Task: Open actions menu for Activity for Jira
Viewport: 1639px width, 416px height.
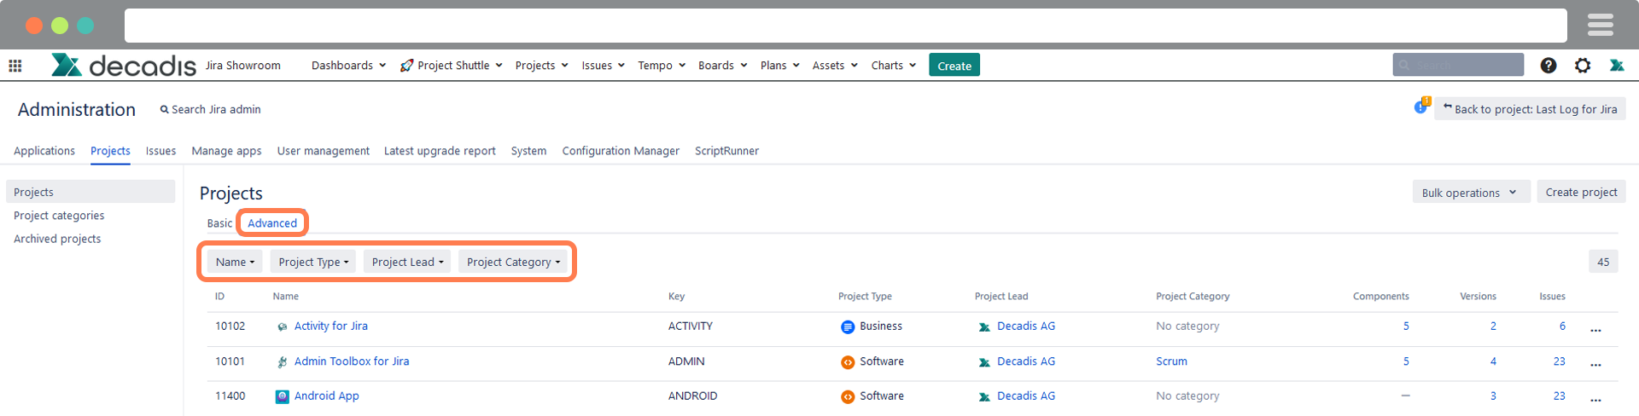Action: [1595, 328]
